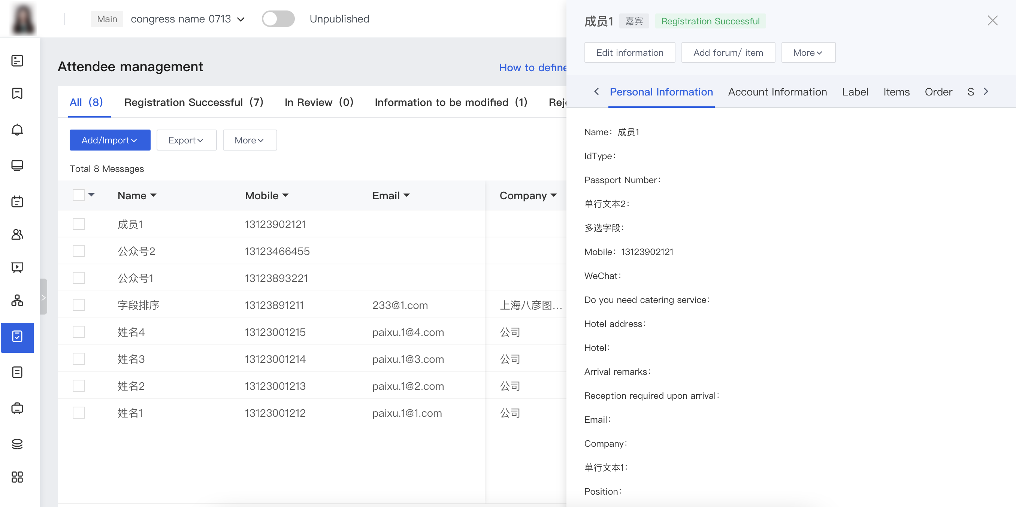Switch to Account Information tab
The height and width of the screenshot is (507, 1016).
point(777,92)
